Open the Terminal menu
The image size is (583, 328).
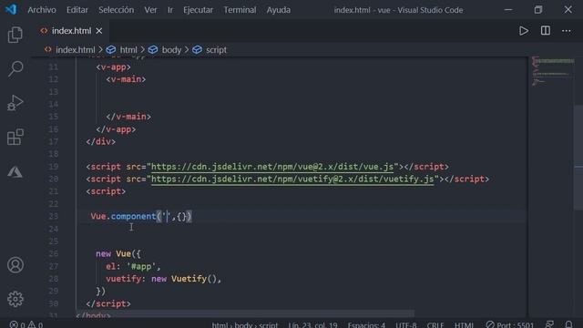(x=240, y=10)
